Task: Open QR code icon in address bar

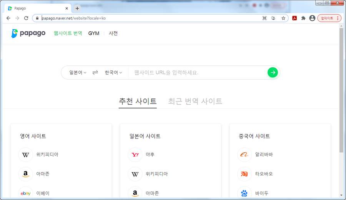Action: click(x=264, y=18)
